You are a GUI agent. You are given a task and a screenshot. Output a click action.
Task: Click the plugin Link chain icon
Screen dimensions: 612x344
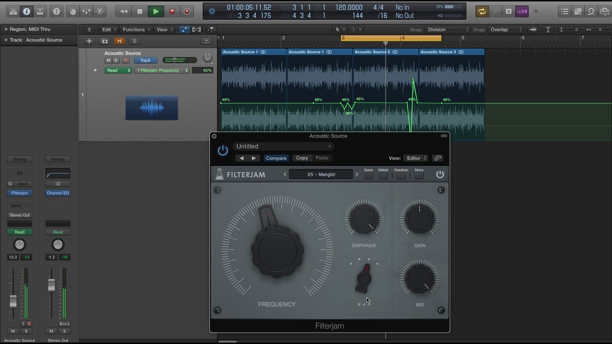[x=437, y=158]
